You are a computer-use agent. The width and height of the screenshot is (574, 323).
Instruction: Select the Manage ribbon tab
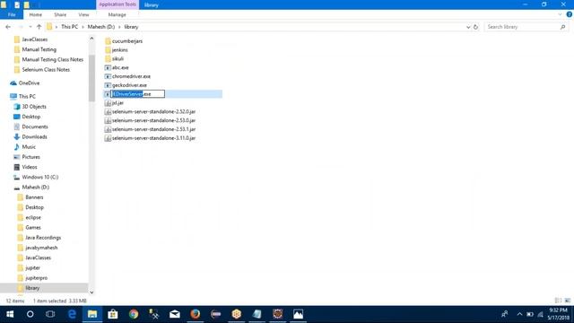pos(117,14)
